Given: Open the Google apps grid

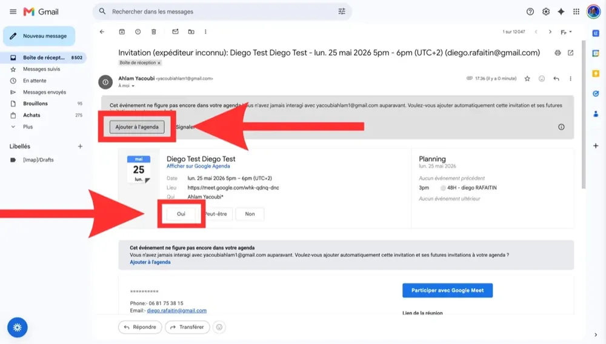Looking at the screenshot, I should click(x=576, y=12).
